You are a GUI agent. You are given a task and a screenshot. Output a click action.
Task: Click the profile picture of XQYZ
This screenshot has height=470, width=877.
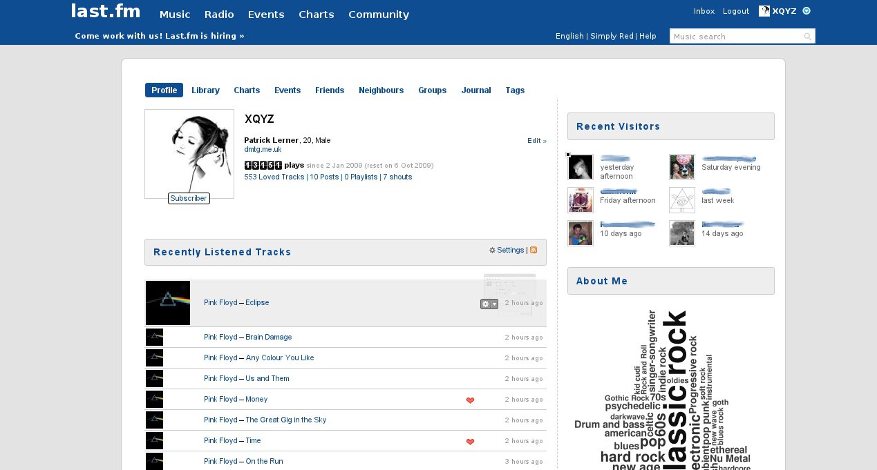pyautogui.click(x=189, y=154)
